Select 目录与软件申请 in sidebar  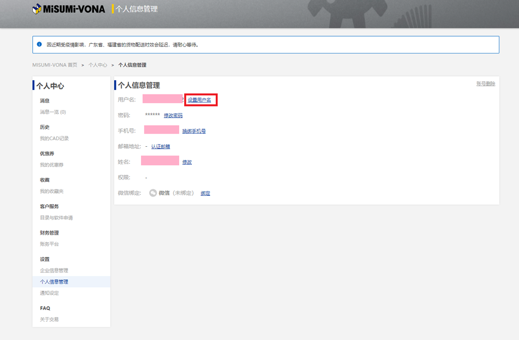pos(56,218)
